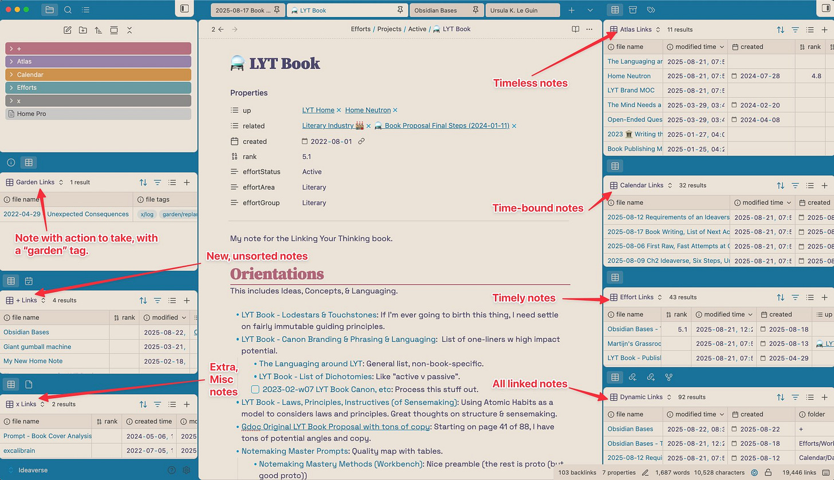Open properties list in the Atlas Links base
Image resolution: width=834 pixels, height=480 pixels.
[810, 30]
